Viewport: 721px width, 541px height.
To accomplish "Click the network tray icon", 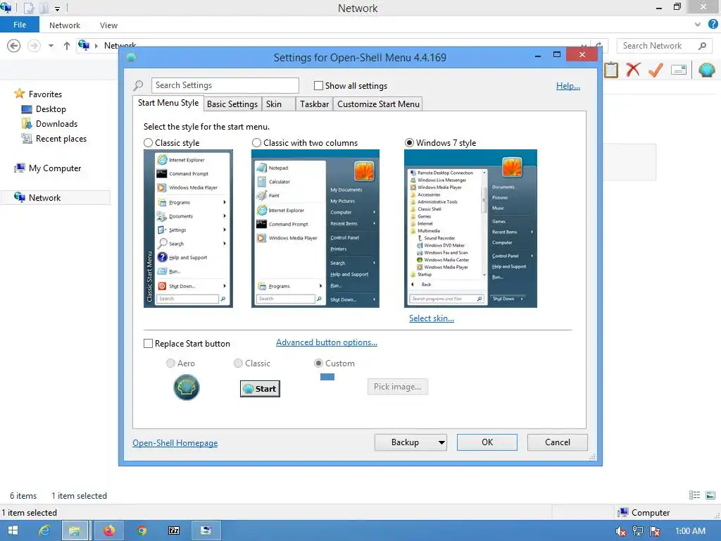I will pos(638,531).
